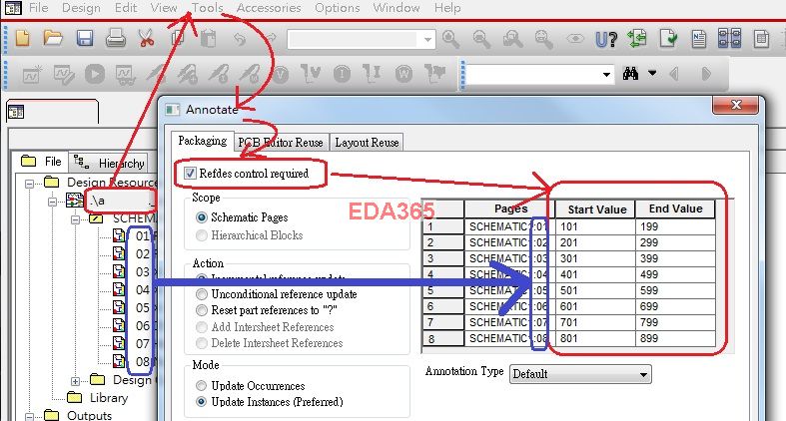786x421 pixels.
Task: Click the New Simulation Profile icon
Action: [32, 75]
